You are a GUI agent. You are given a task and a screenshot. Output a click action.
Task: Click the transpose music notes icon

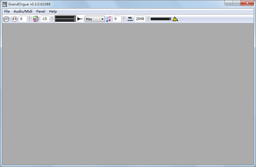(109, 19)
